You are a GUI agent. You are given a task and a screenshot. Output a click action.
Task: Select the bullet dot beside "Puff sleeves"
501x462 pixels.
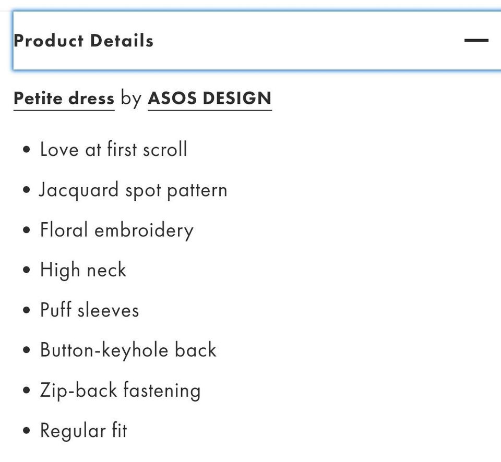27,311
